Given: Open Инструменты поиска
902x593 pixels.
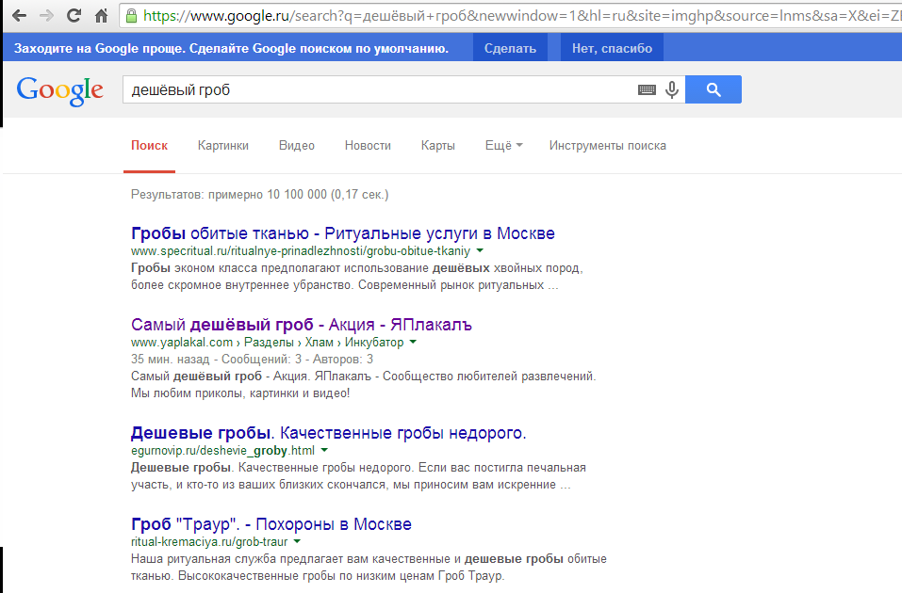Looking at the screenshot, I should click(608, 146).
